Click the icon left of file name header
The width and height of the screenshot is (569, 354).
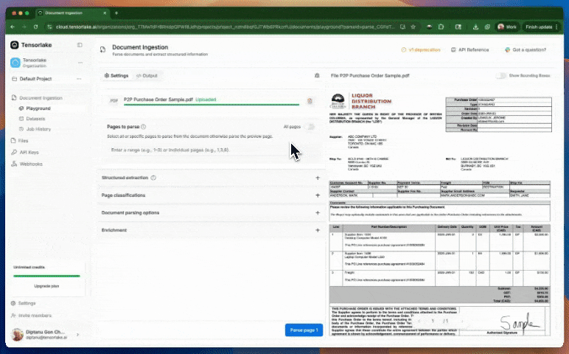(x=316, y=75)
